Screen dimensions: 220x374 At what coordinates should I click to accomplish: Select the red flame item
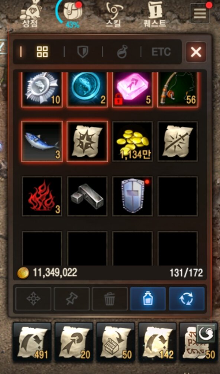(42, 196)
